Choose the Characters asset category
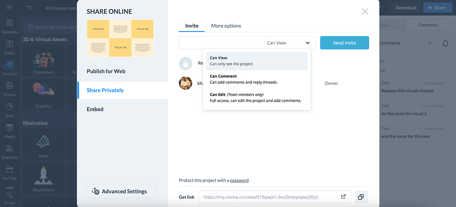The height and width of the screenshot is (207, 456). click(43, 61)
